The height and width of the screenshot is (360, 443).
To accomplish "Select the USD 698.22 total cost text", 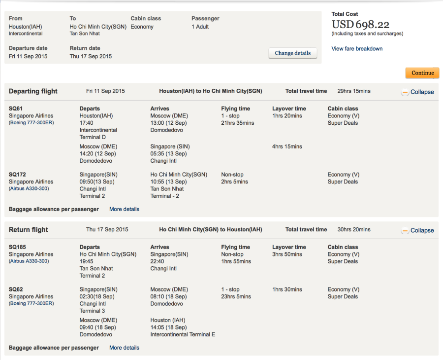I will (x=360, y=25).
